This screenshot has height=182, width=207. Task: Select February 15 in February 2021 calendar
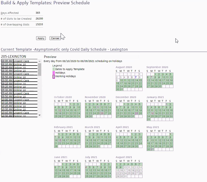60,140
